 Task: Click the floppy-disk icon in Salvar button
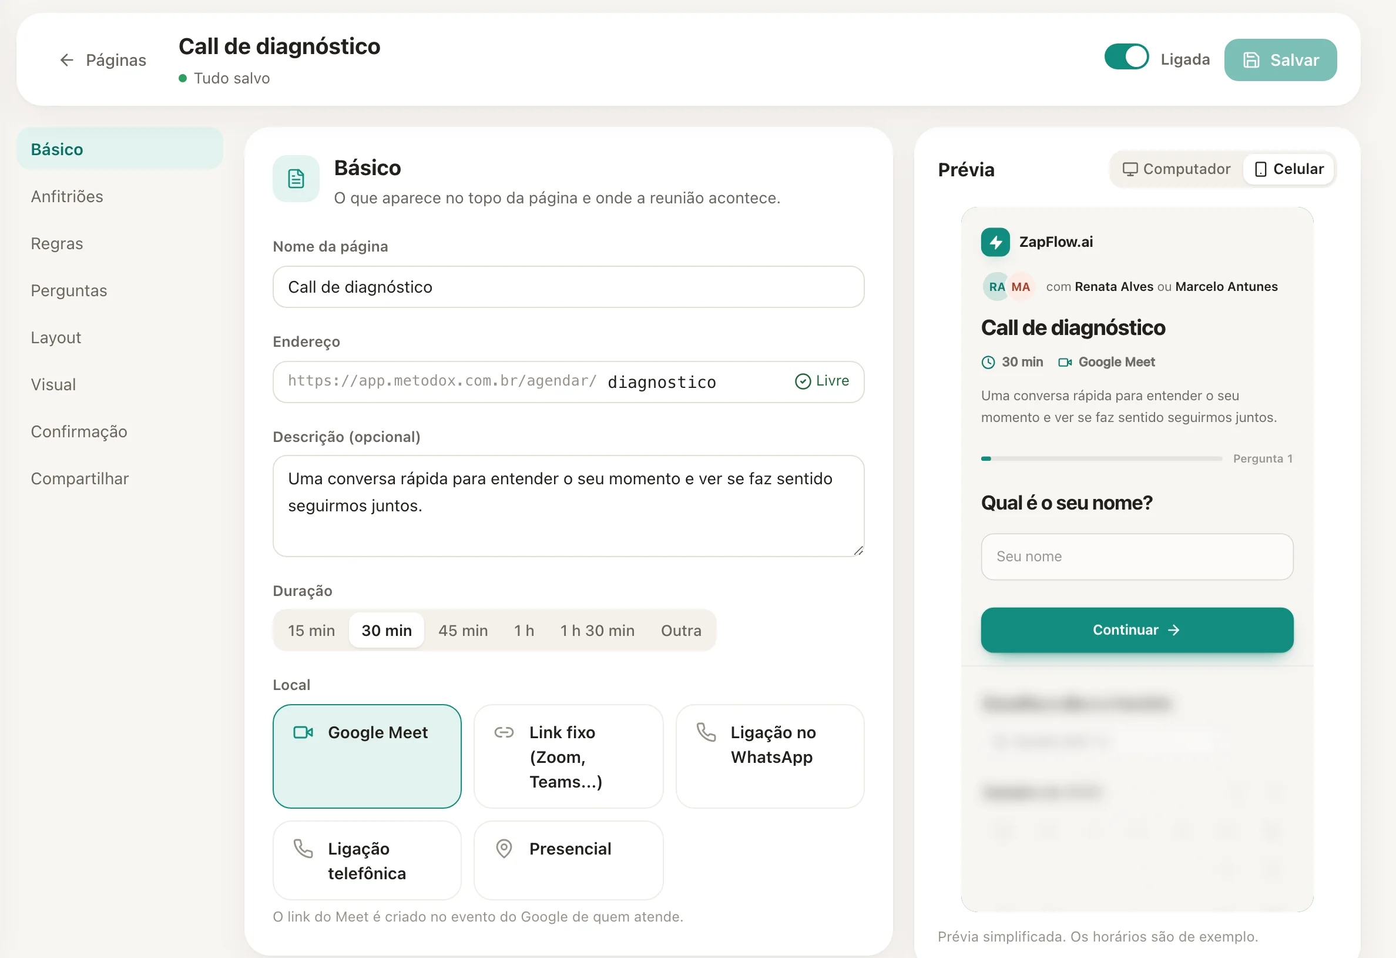(x=1251, y=60)
